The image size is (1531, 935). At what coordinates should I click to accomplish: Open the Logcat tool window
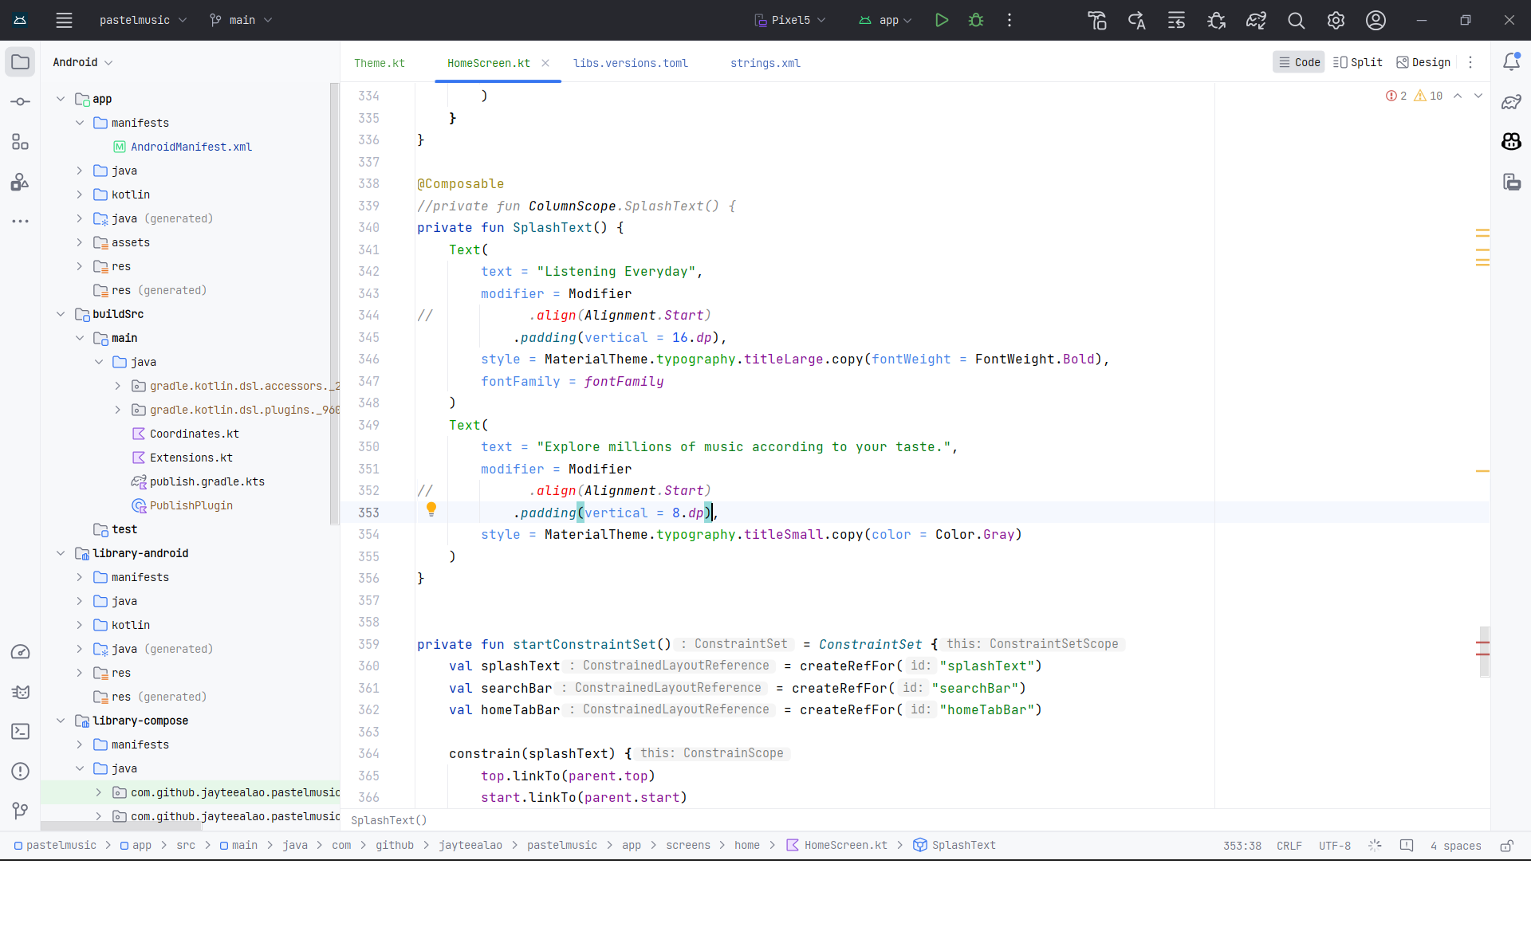[x=21, y=692]
